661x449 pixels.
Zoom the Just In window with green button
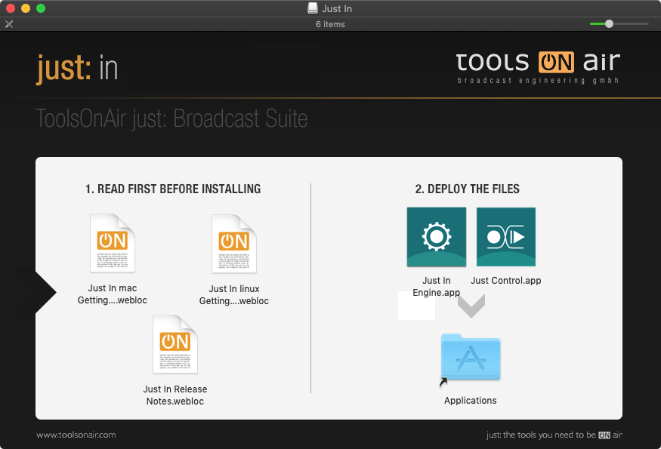41,8
